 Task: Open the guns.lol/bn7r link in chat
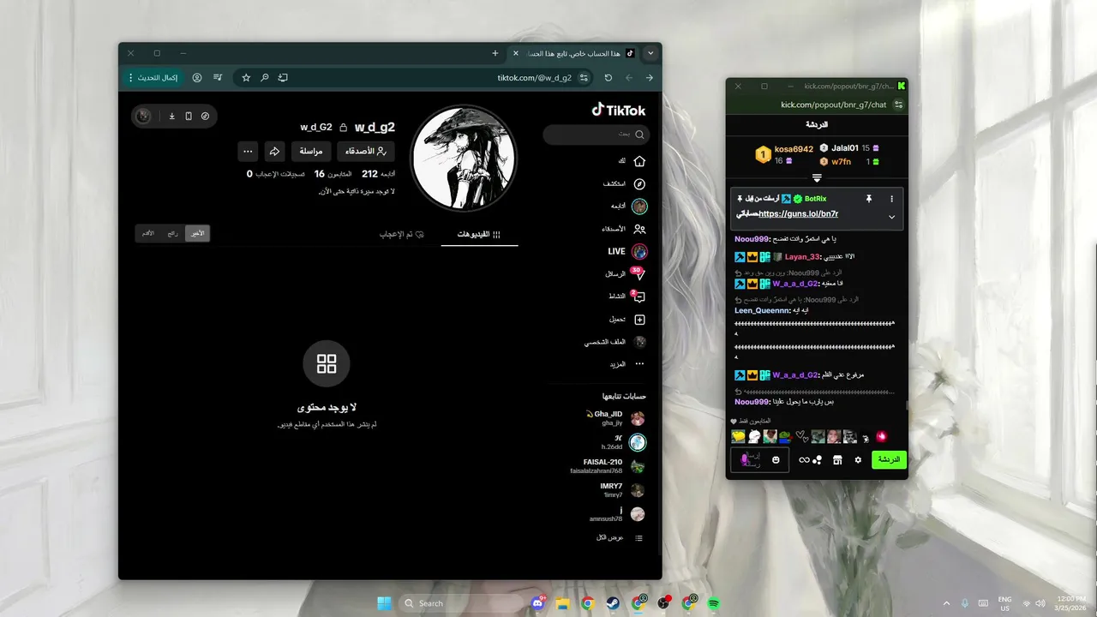click(x=799, y=214)
